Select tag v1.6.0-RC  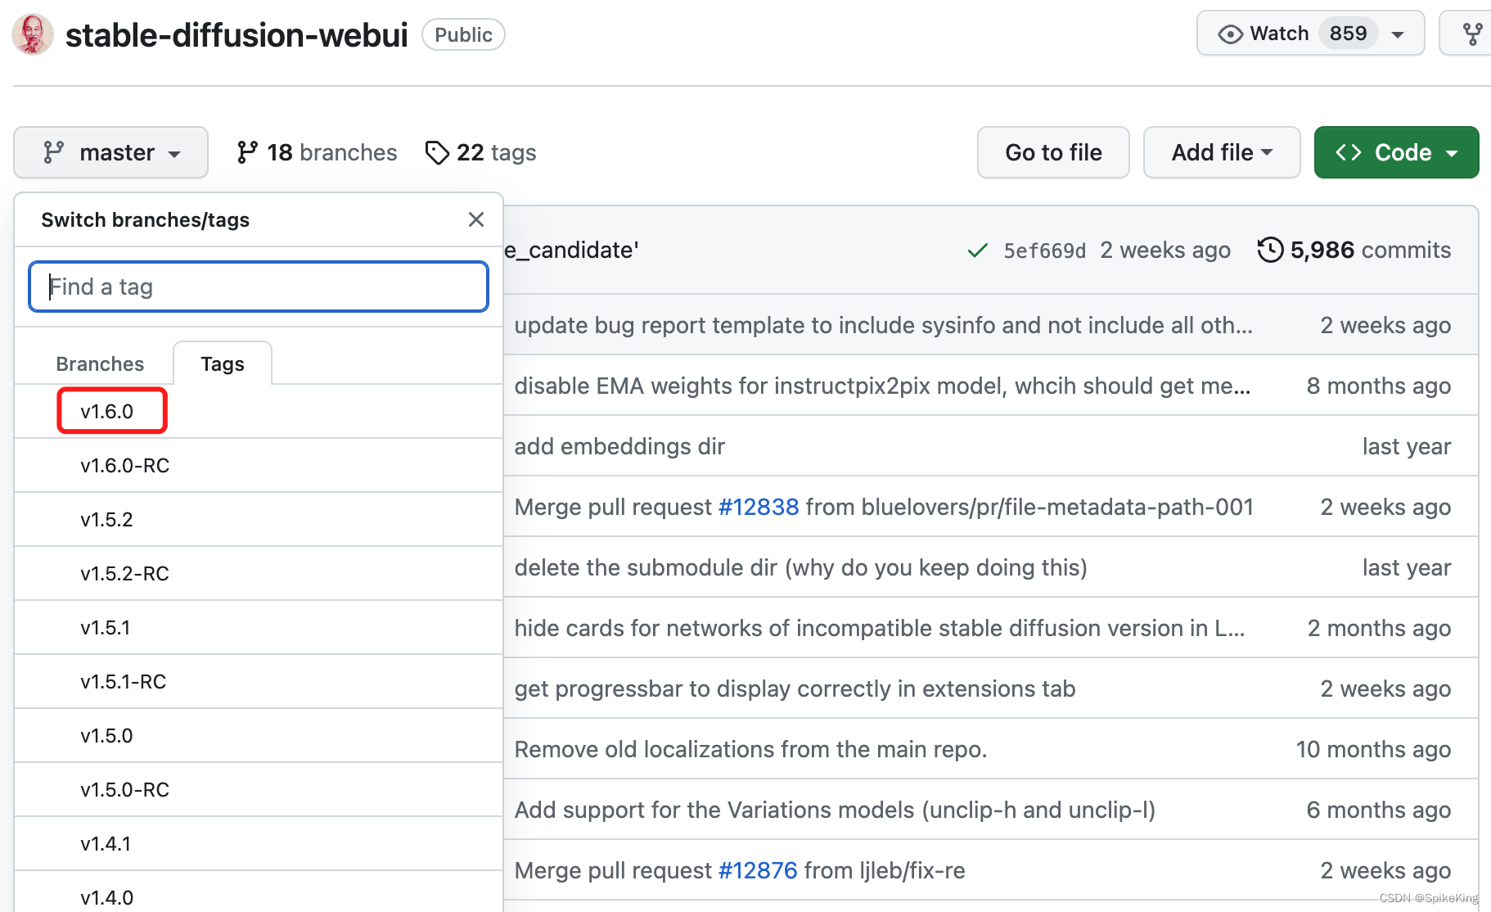259,465
